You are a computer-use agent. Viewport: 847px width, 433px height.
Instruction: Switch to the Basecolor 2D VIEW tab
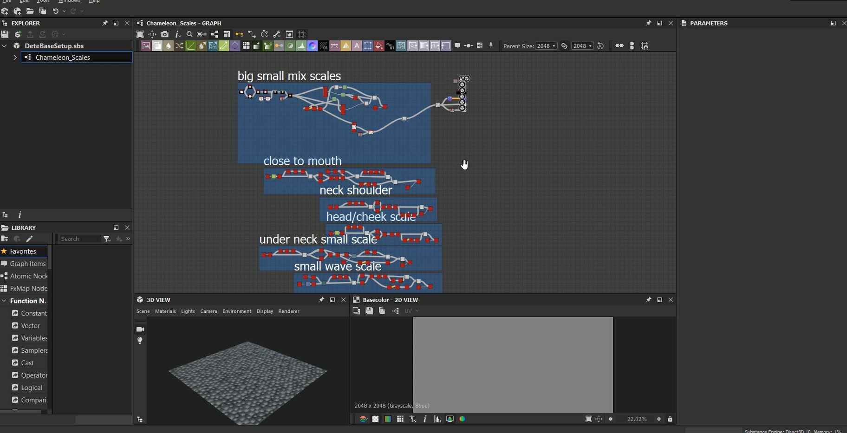pos(390,299)
